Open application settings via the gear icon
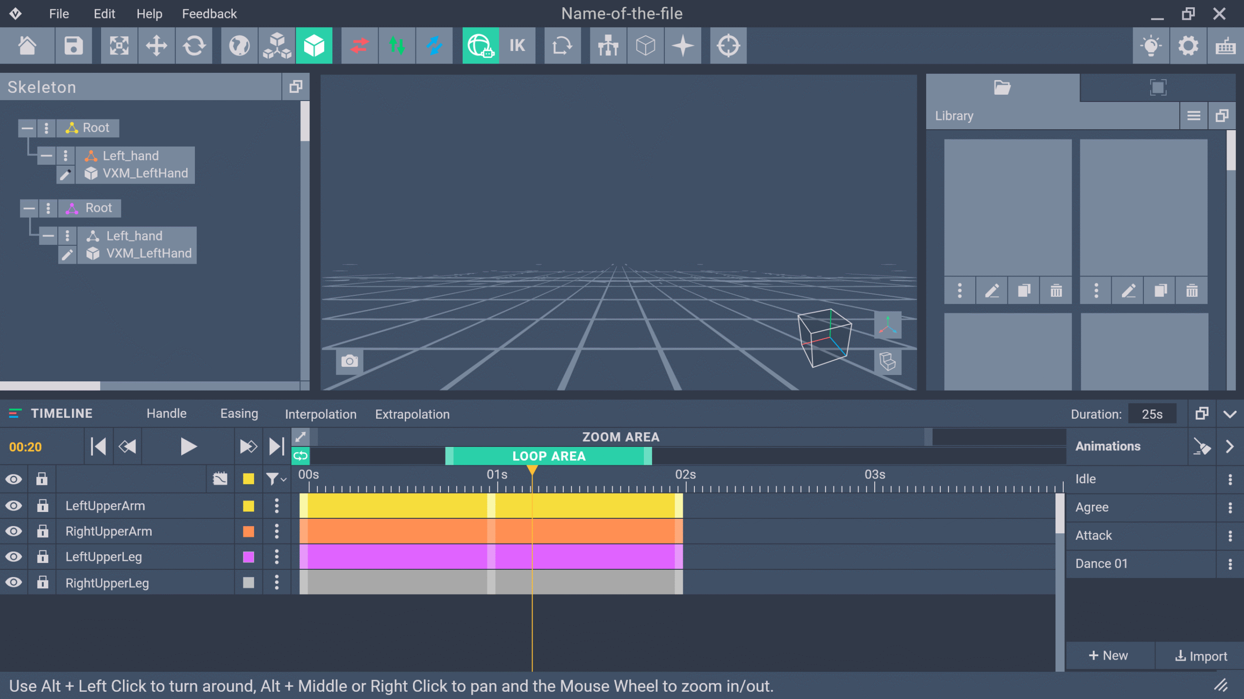The height and width of the screenshot is (699, 1244). pyautogui.click(x=1188, y=46)
